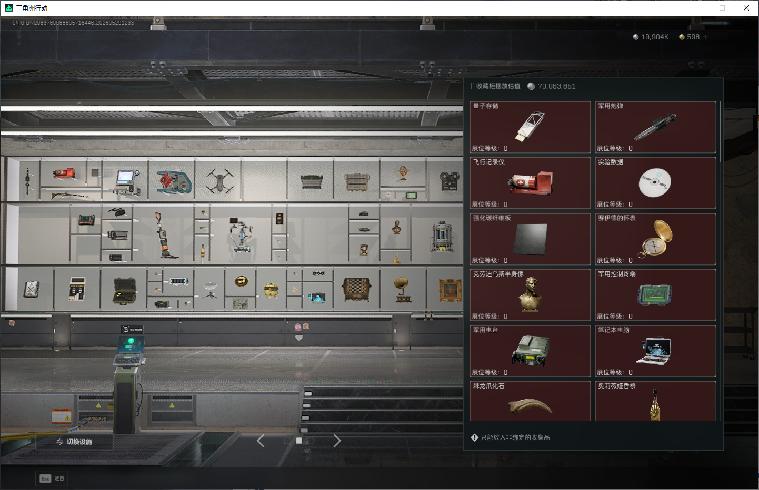Click the 只能放入非绑定的收集品 notice text
The width and height of the screenshot is (759, 490).
coord(515,437)
